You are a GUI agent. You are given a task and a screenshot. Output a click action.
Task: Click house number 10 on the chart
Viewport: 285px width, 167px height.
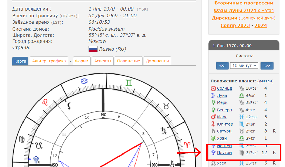(x=87, y=117)
